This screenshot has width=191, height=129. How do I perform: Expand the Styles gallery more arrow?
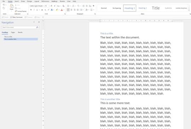pyautogui.click(x=189, y=11)
